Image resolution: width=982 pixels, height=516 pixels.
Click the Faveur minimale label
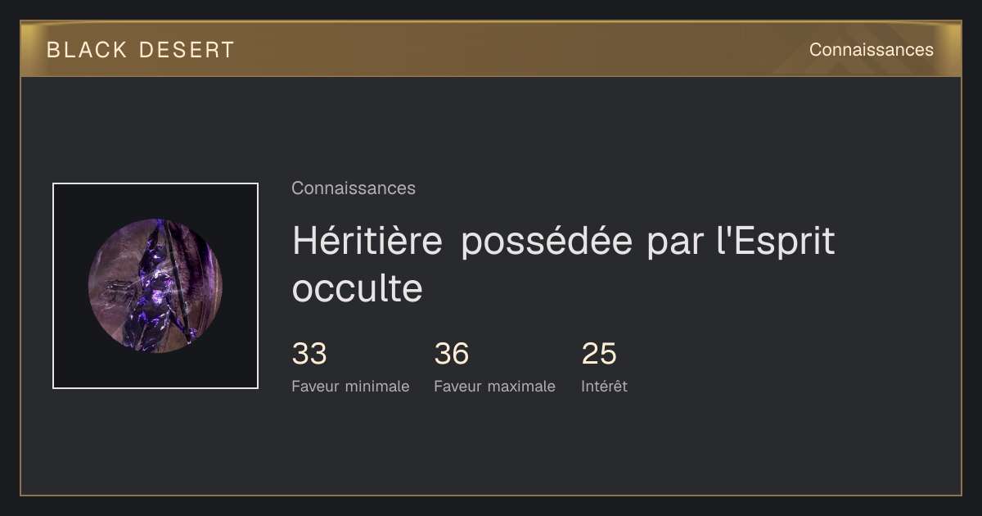coord(350,387)
